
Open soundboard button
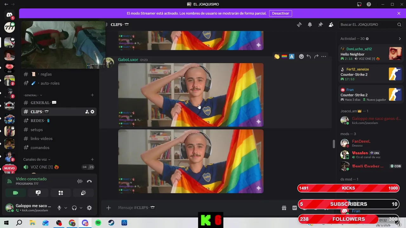[84, 193]
